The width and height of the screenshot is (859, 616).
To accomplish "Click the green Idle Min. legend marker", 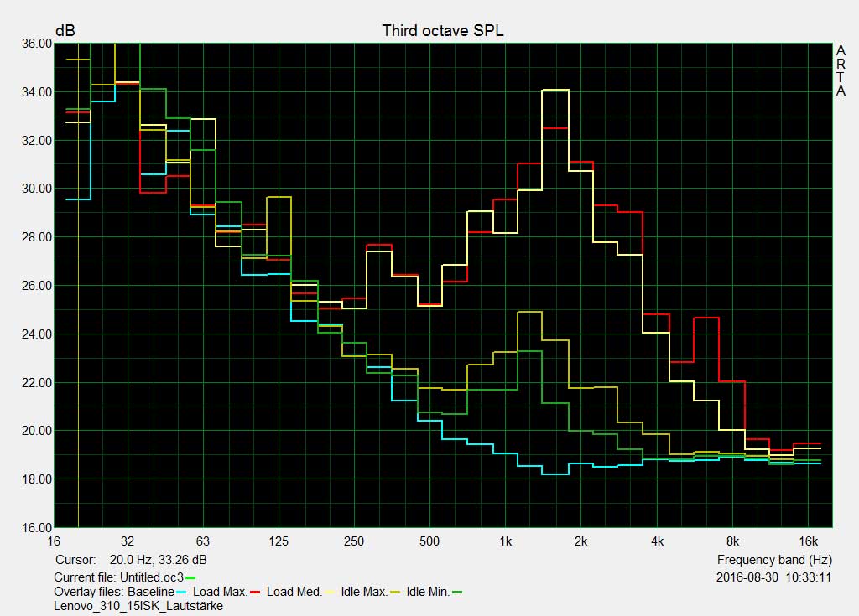I will tap(457, 593).
